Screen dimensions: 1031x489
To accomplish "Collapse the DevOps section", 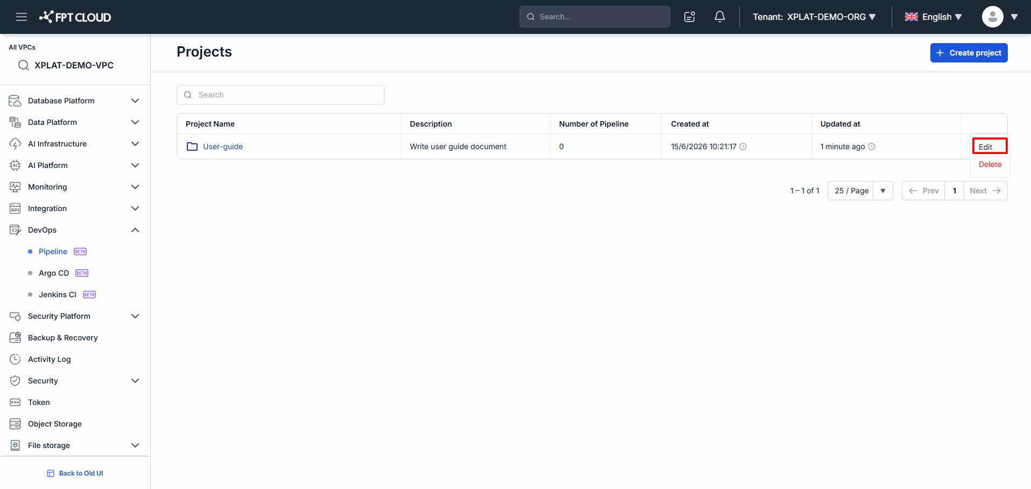I will pyautogui.click(x=135, y=230).
